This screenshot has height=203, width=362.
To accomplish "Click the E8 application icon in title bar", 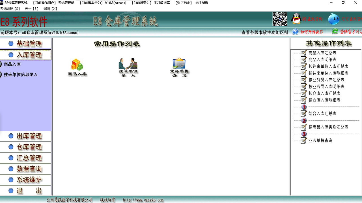I will point(1,3).
